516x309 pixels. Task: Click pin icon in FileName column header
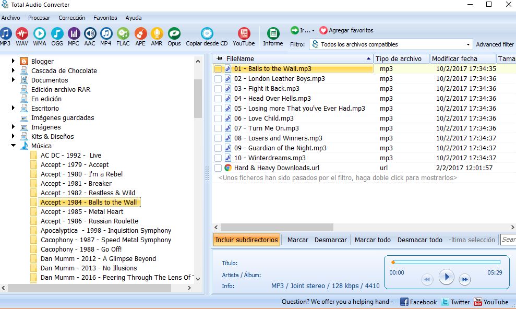[220, 58]
